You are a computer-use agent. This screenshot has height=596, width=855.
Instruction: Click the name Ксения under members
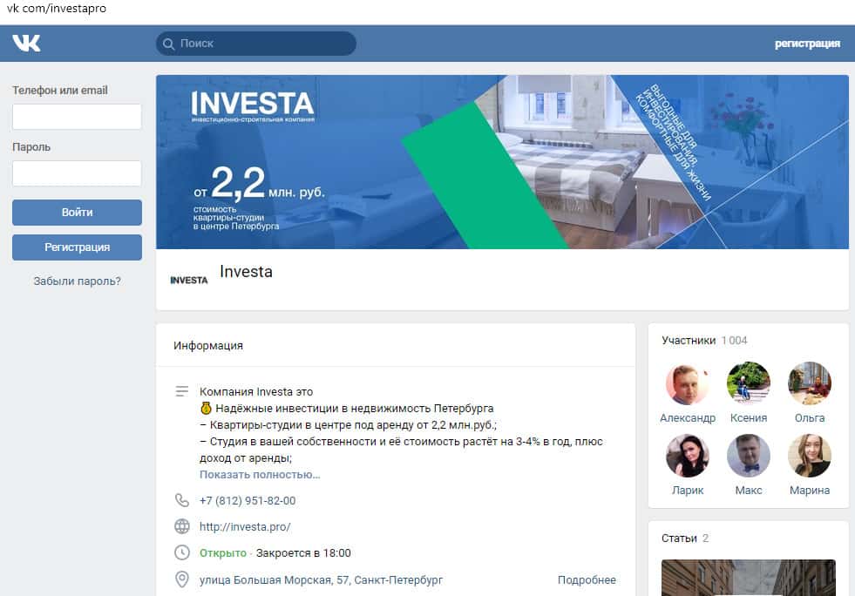pyautogui.click(x=749, y=417)
